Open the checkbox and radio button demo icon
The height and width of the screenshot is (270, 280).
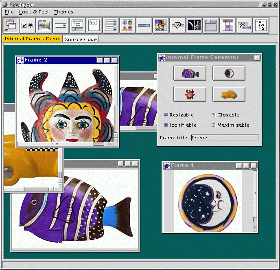[x=27, y=25]
